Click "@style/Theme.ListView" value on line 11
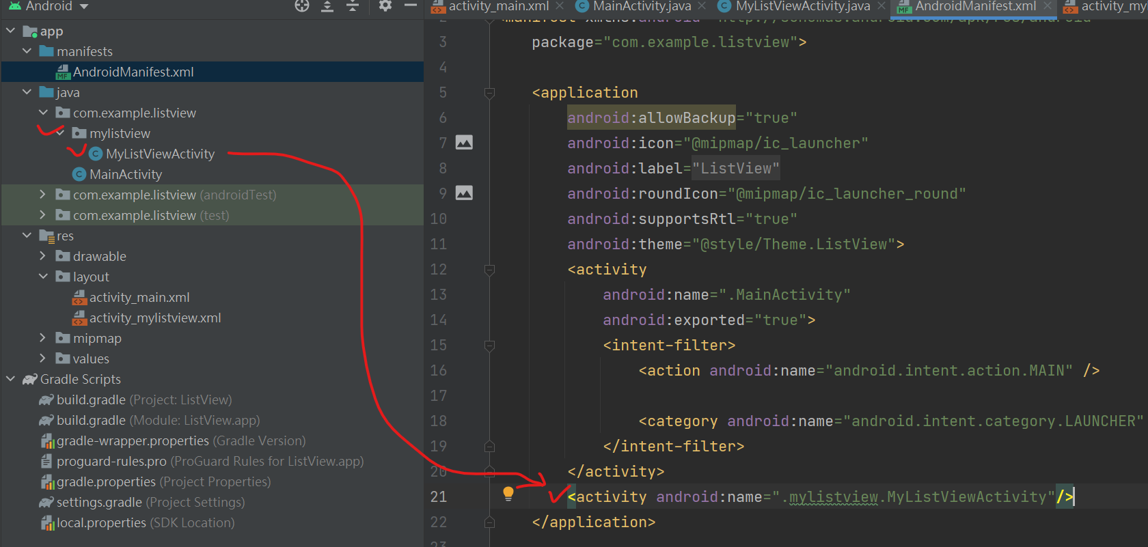The width and height of the screenshot is (1148, 547). tap(793, 244)
